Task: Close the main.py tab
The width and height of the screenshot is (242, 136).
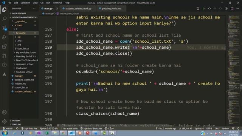Action: point(57,8)
